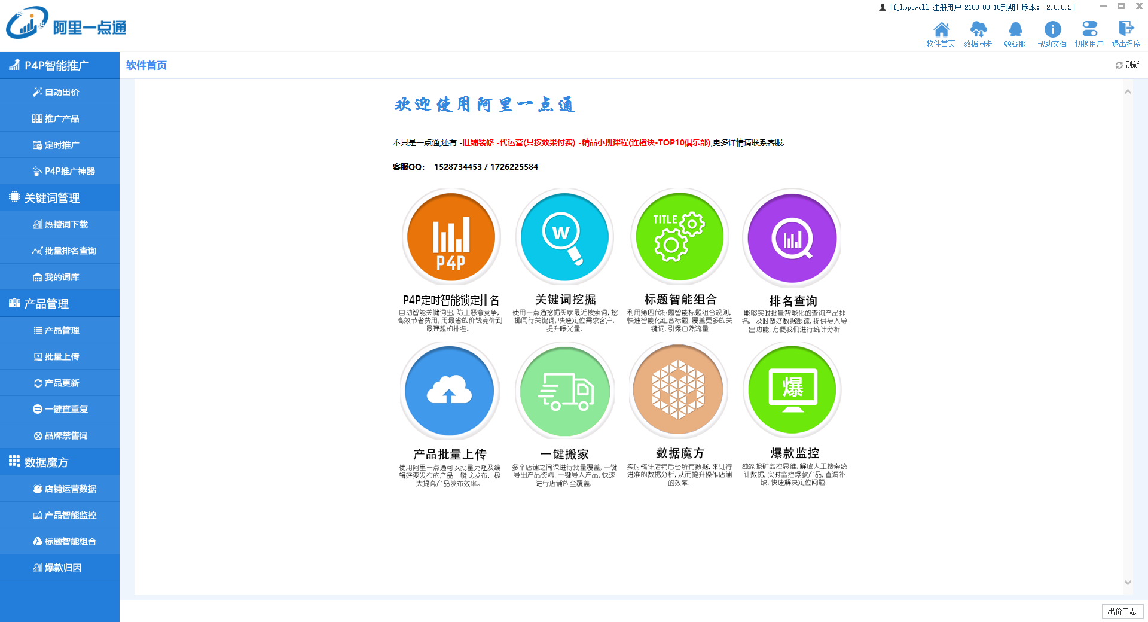Click the 一键搬家 heading text
Image resolution: width=1148 pixels, height=622 pixels.
(x=564, y=455)
